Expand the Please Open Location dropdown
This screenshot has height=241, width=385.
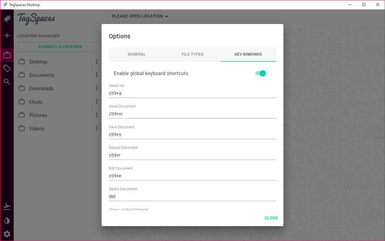[x=140, y=16]
